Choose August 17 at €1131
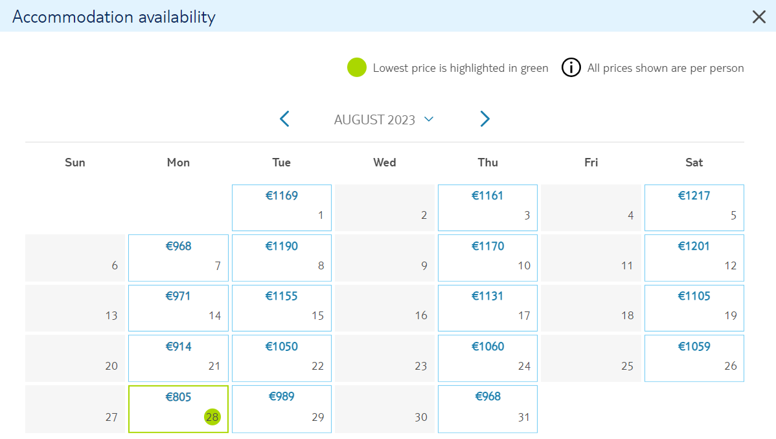 [488, 308]
